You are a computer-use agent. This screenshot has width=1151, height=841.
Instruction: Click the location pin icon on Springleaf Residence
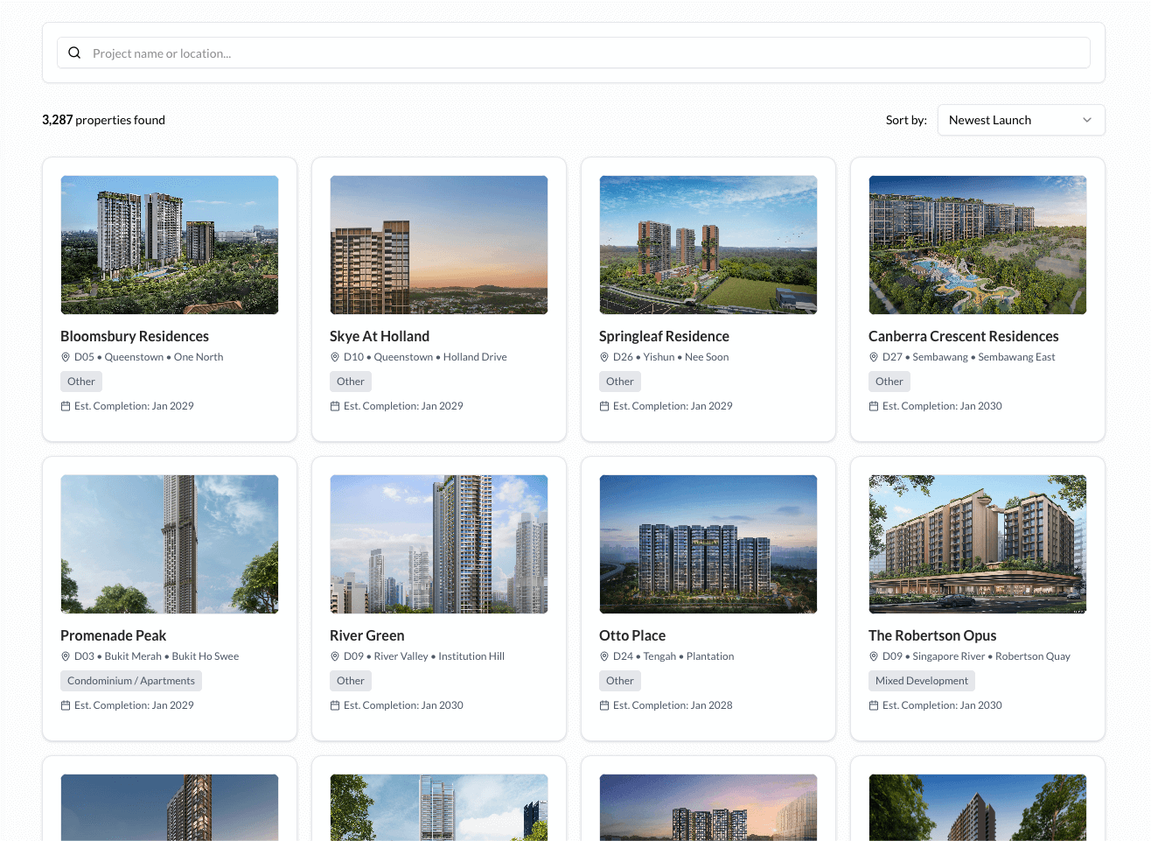[x=603, y=357]
